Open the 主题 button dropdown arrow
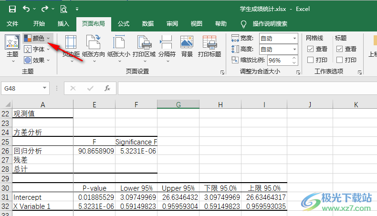 point(13,61)
